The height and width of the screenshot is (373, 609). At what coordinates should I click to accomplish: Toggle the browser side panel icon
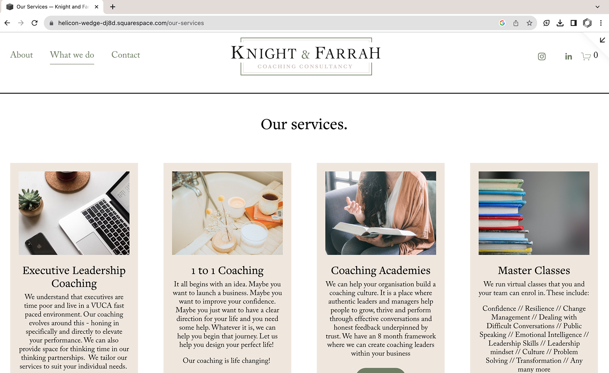point(573,23)
